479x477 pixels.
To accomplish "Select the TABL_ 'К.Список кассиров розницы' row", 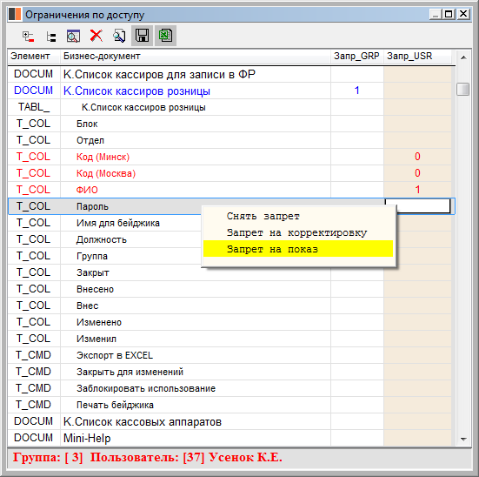I will click(231, 107).
